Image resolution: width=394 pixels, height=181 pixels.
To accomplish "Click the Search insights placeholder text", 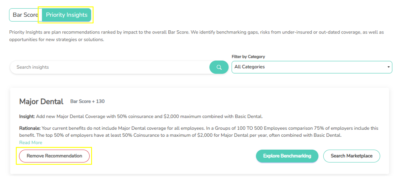I will 33,67.
